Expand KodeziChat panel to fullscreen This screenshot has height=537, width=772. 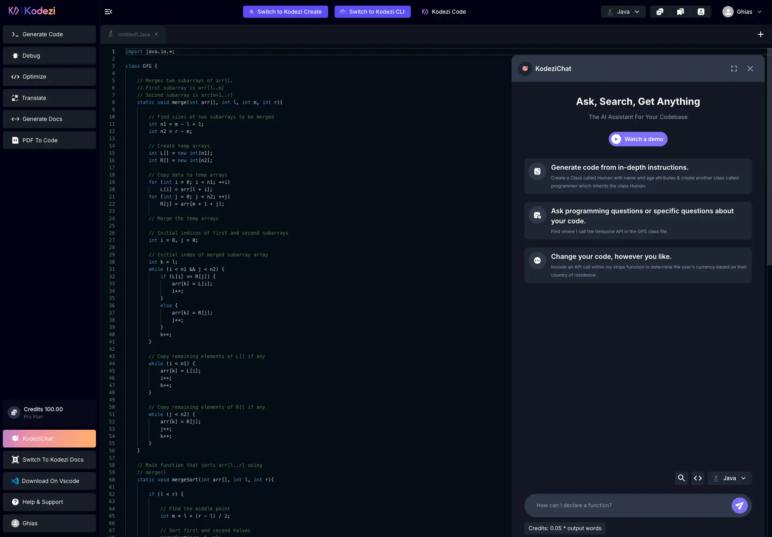734,69
